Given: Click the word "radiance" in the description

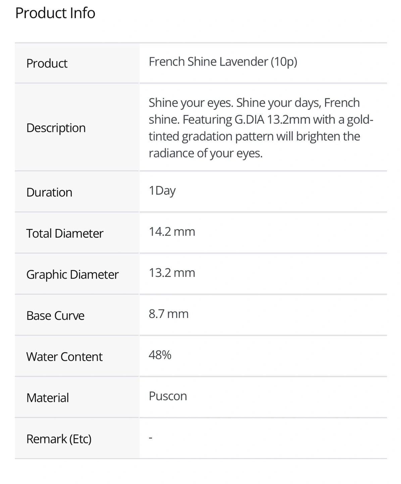Looking at the screenshot, I should [x=171, y=153].
